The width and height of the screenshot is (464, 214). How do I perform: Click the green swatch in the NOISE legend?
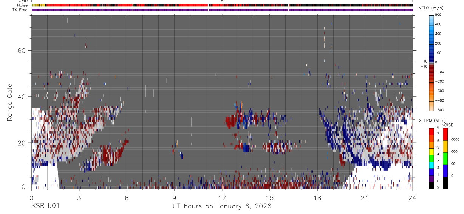(445, 159)
